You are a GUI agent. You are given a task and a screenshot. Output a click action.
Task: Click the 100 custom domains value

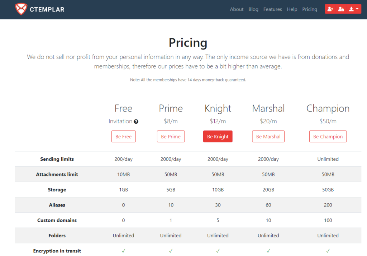pyautogui.click(x=328, y=221)
